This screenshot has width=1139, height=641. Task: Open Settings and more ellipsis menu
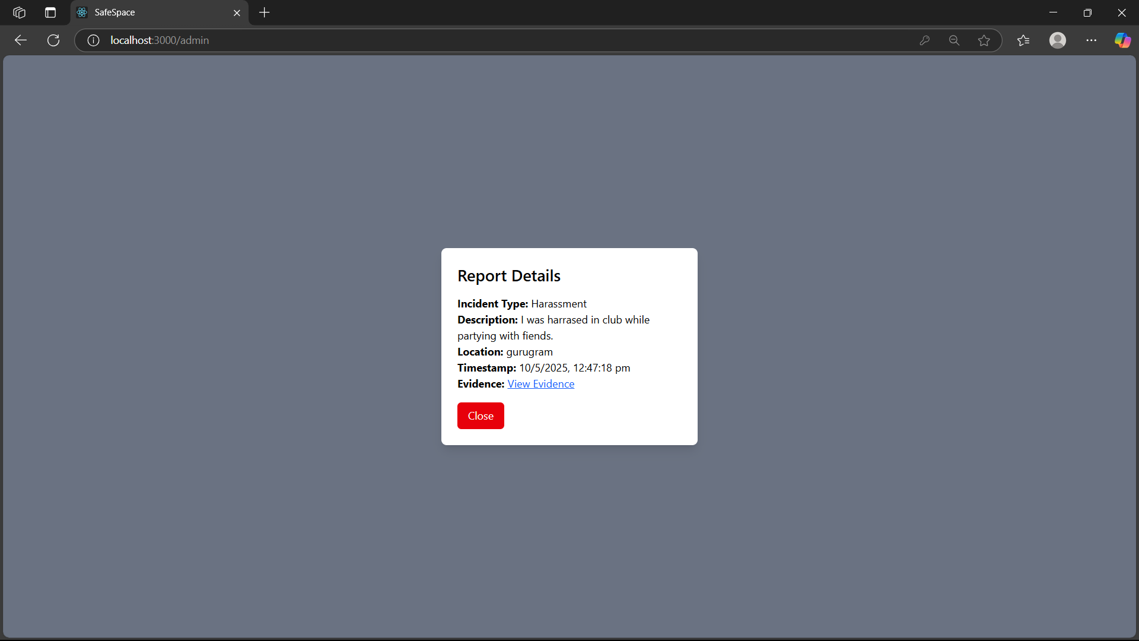(x=1091, y=40)
